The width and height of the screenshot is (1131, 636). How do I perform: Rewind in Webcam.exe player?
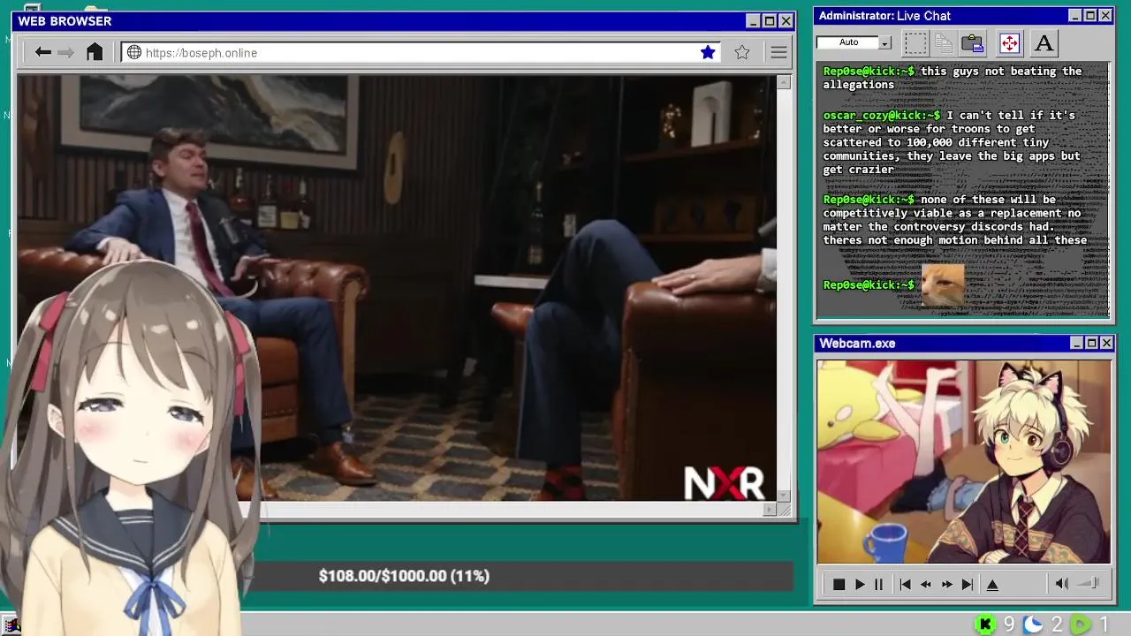926,584
